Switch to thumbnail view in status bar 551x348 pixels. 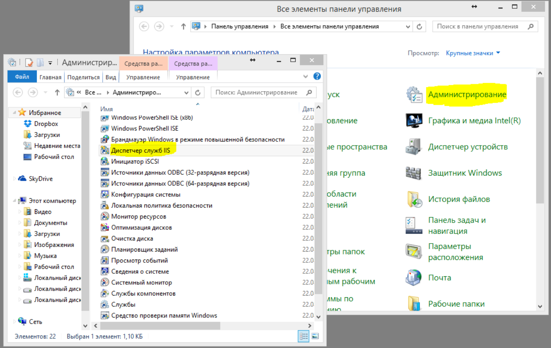pos(314,336)
